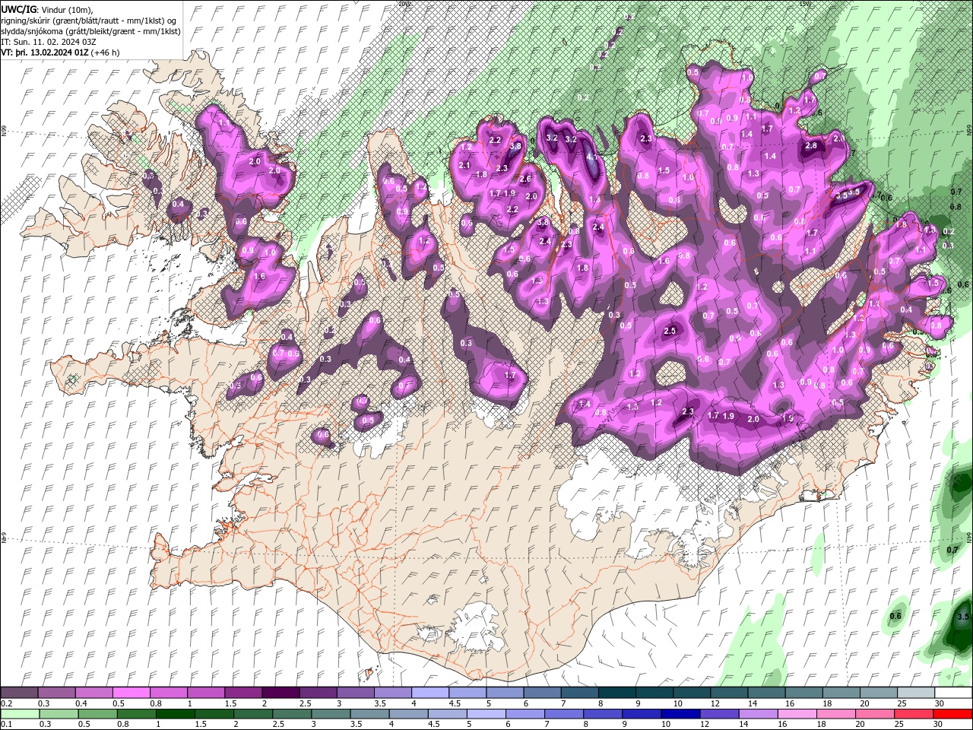Pick the darkest purple 2–2.5 snow scale swatch
This screenshot has width=973, height=730.
pyautogui.click(x=280, y=693)
